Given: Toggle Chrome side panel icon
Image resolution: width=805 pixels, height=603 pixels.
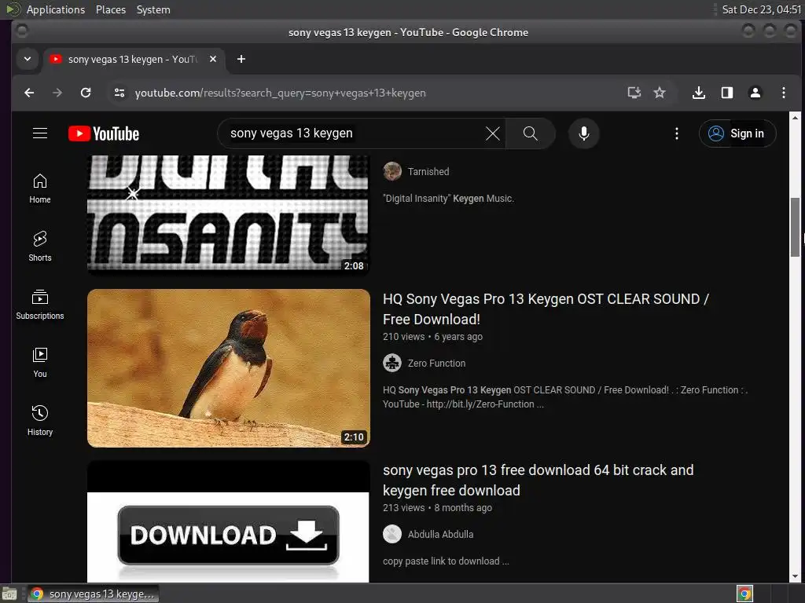Looking at the screenshot, I should coord(727,93).
